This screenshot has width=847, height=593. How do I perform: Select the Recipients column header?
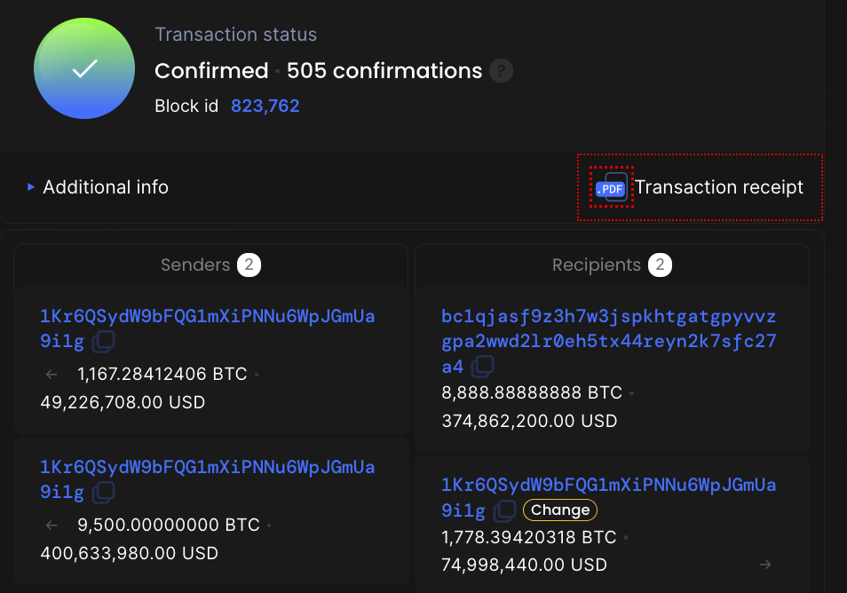tap(612, 265)
